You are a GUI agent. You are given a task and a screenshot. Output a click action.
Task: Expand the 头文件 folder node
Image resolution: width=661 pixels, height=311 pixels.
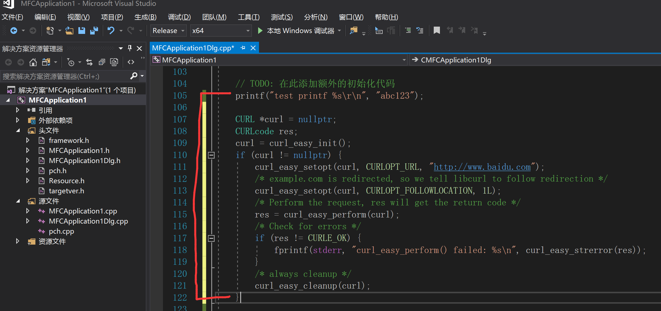point(18,130)
